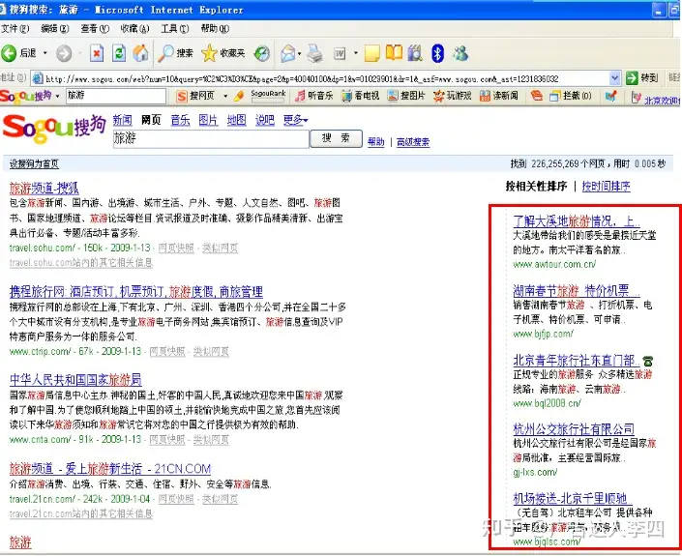Open the 高级搜索 advanced search link

(413, 142)
